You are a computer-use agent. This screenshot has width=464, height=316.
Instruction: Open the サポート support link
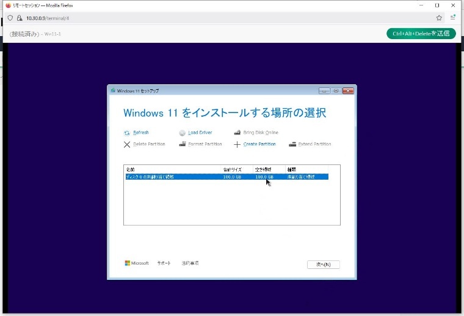click(164, 263)
